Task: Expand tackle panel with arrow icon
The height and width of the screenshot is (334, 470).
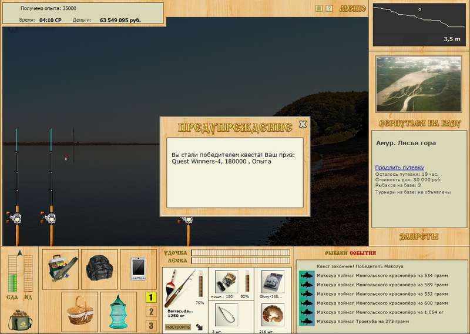Action: click(x=199, y=327)
